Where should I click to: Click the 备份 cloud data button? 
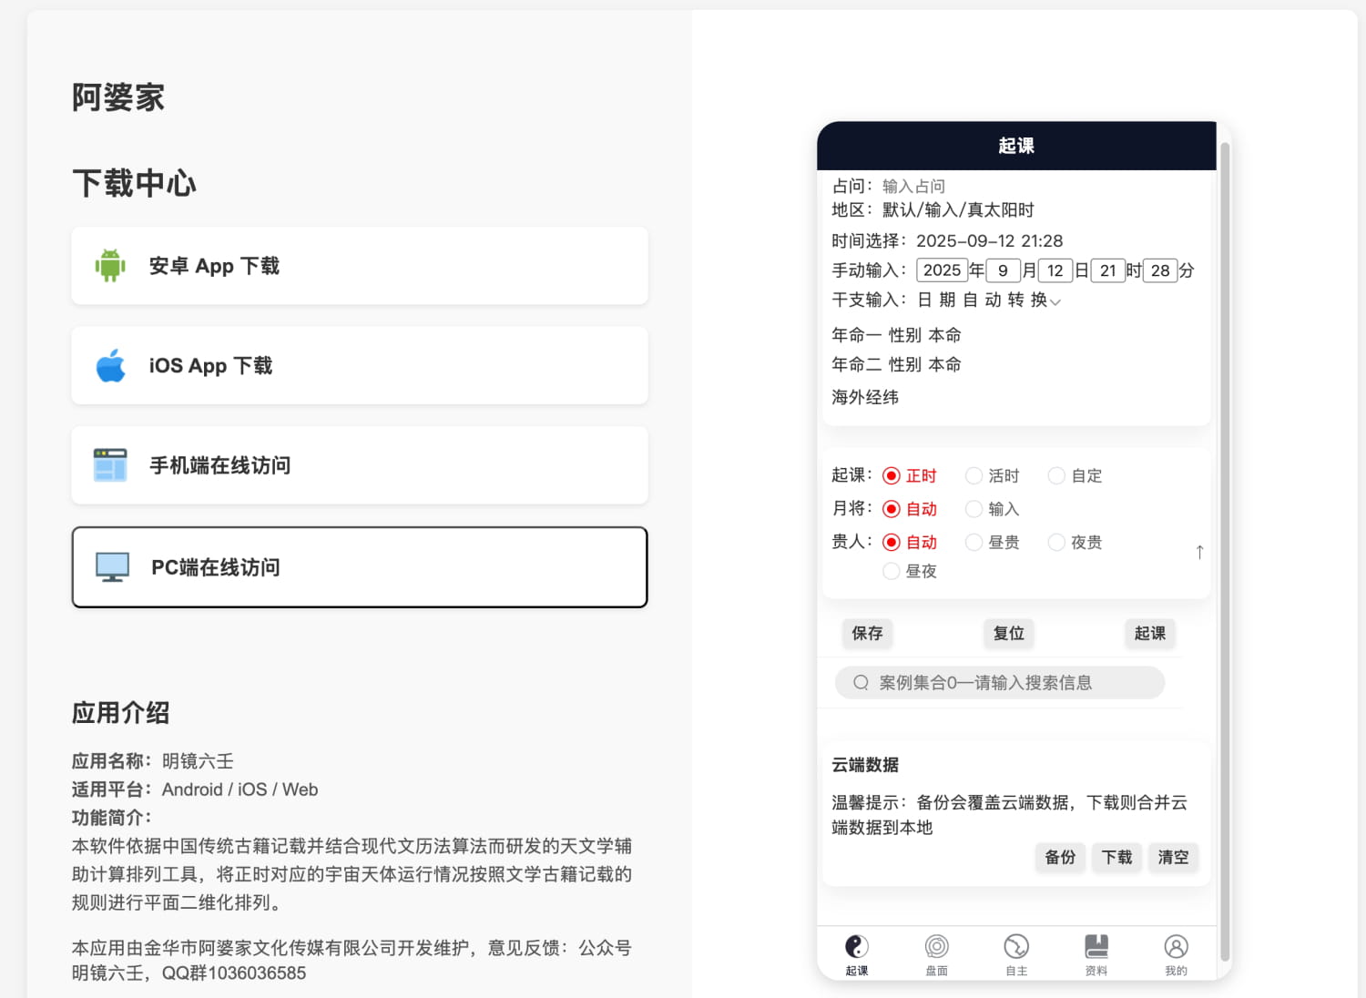point(1060,857)
